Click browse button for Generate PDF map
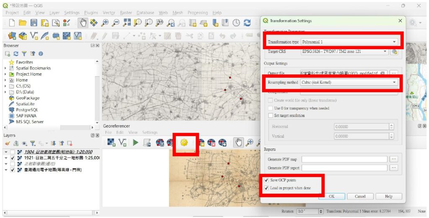This screenshot has width=429, height=218. click(393, 159)
